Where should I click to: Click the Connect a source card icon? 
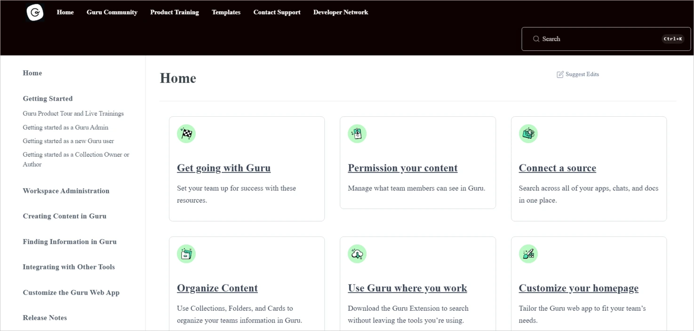point(528,134)
